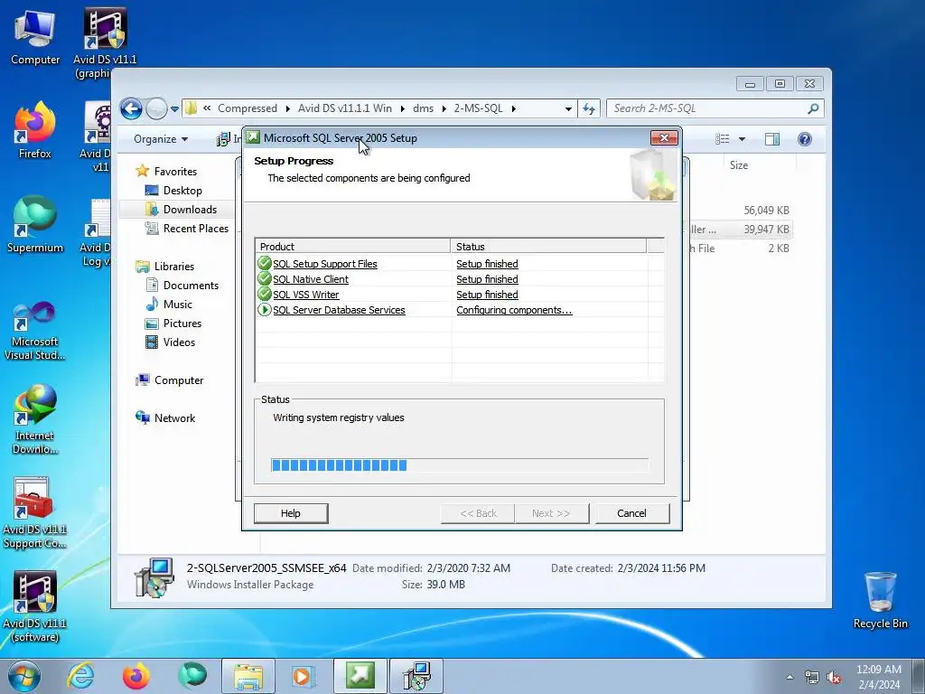Open Supermium from the taskbar
925x694 pixels.
(x=192, y=676)
